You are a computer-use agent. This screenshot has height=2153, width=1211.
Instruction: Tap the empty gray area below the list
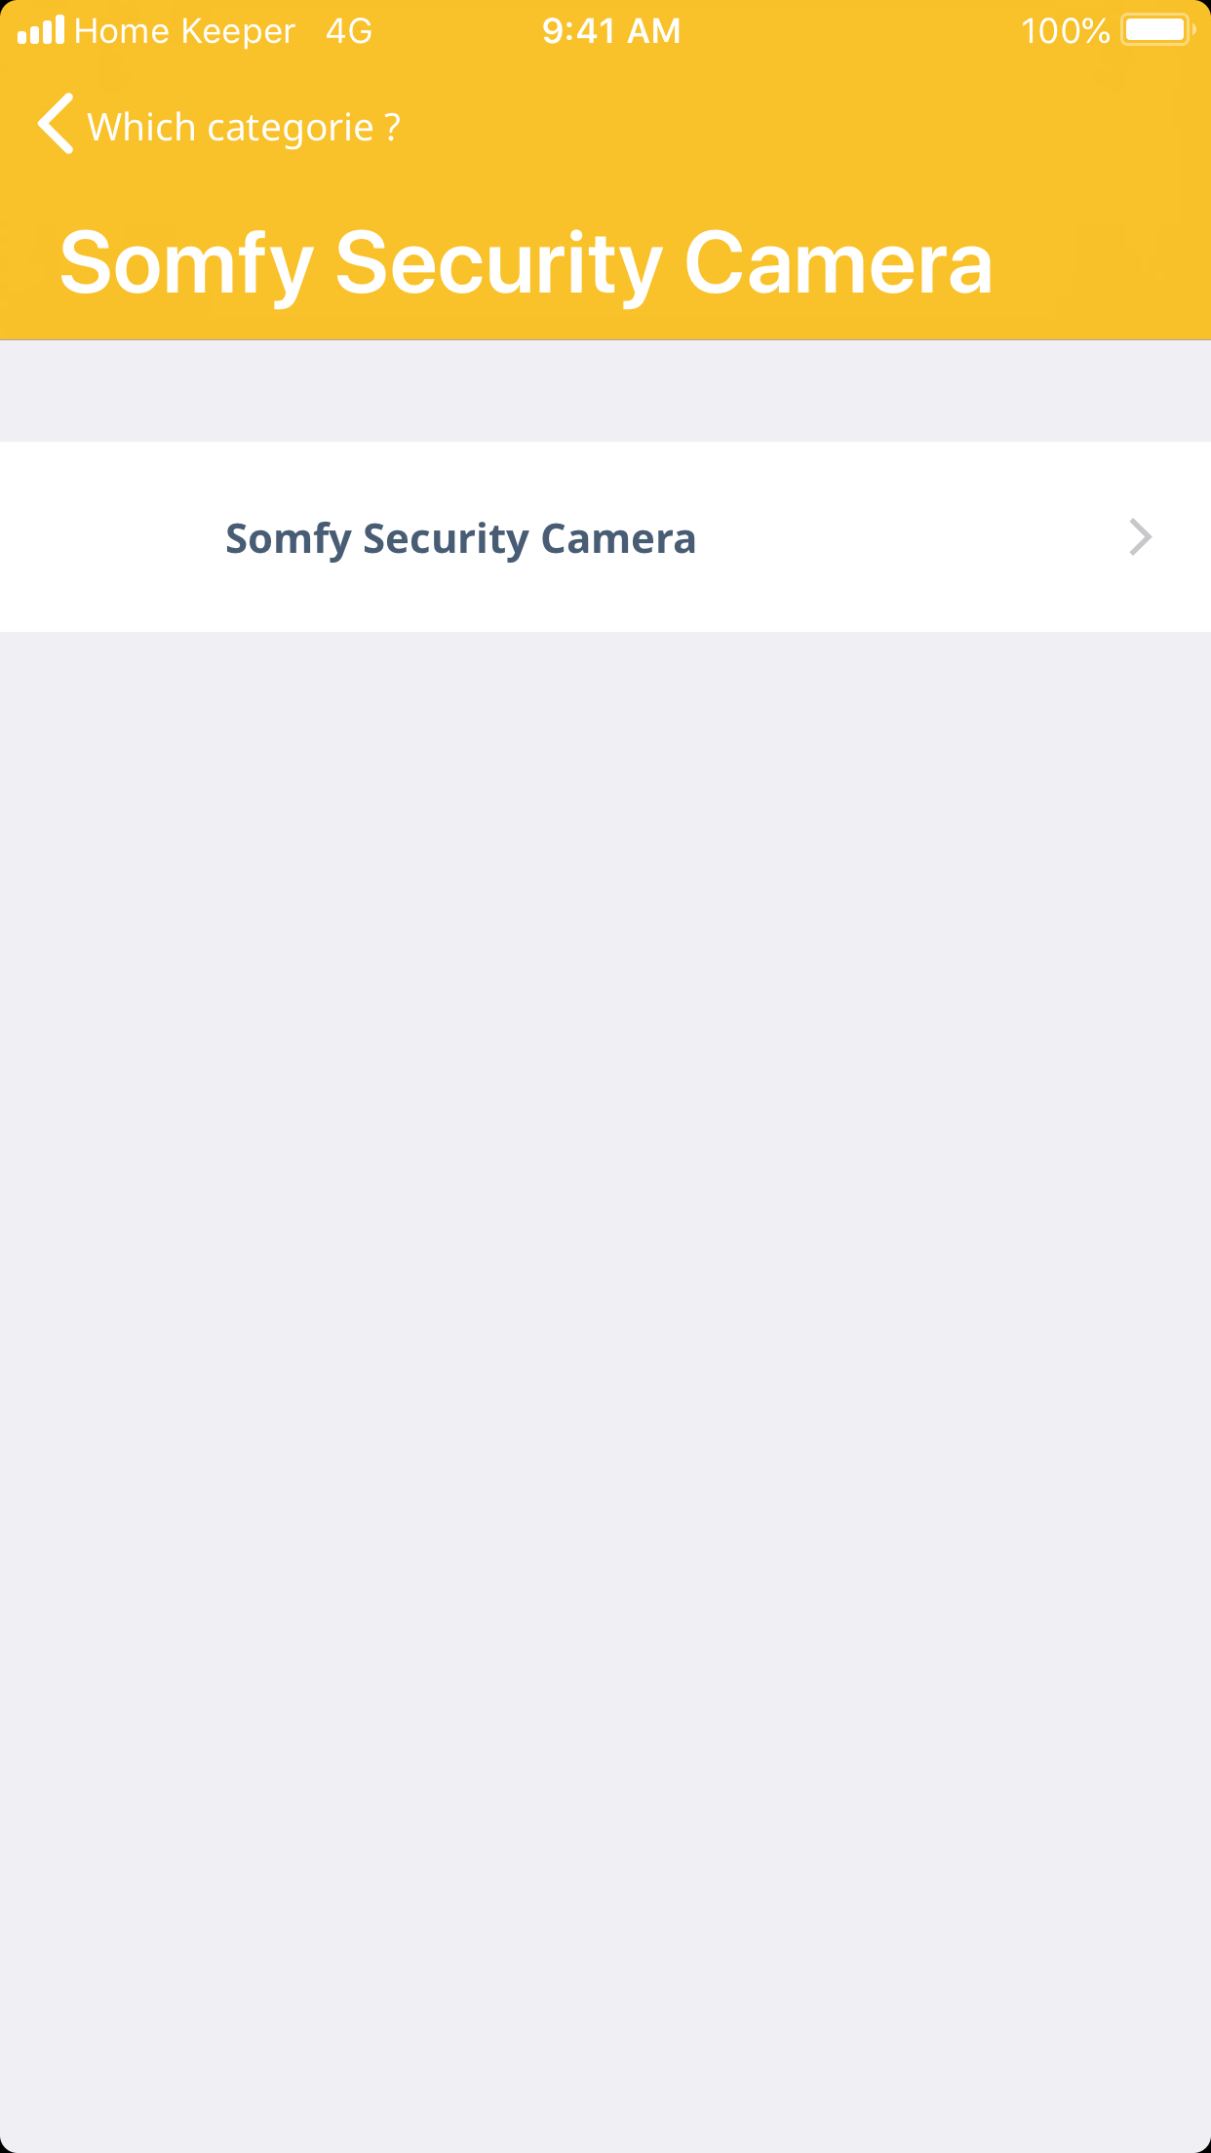[605, 1365]
